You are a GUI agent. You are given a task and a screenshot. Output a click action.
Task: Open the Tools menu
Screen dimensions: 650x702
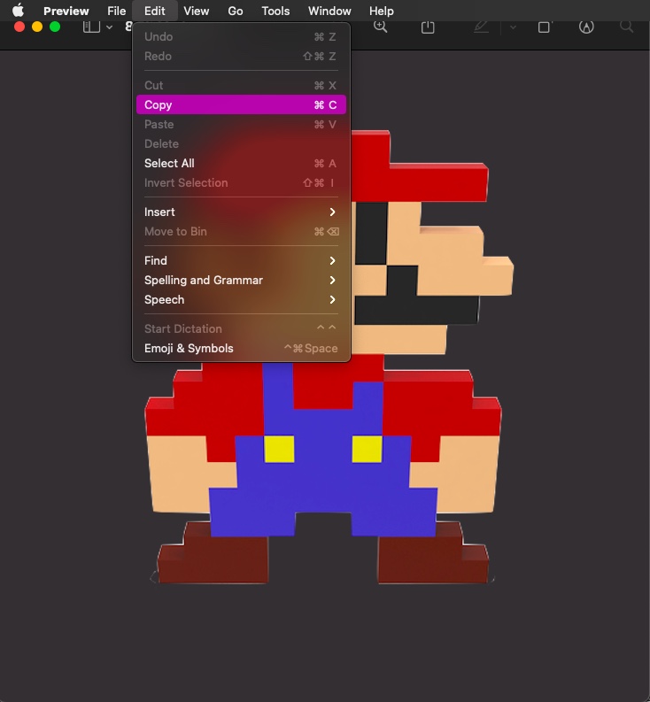coord(275,11)
